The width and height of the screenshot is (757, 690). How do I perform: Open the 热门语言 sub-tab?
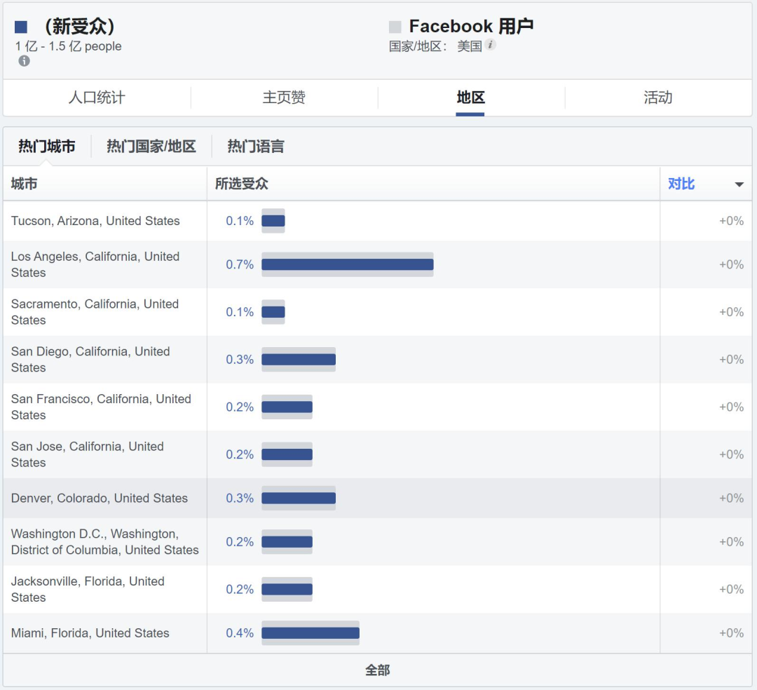click(x=256, y=147)
